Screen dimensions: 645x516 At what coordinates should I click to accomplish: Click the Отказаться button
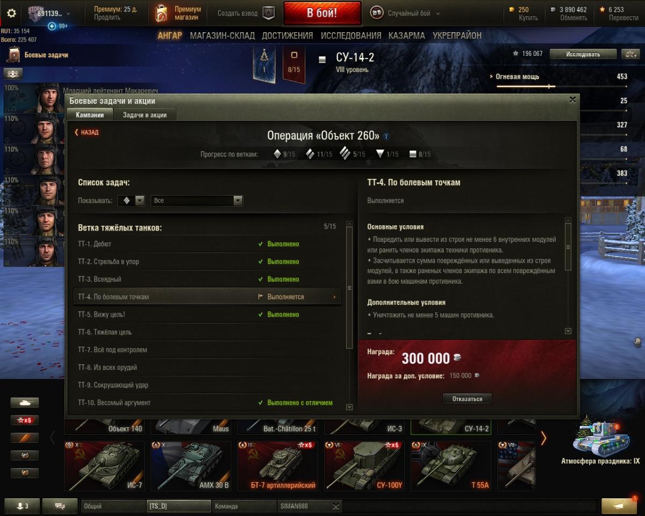pyautogui.click(x=467, y=399)
